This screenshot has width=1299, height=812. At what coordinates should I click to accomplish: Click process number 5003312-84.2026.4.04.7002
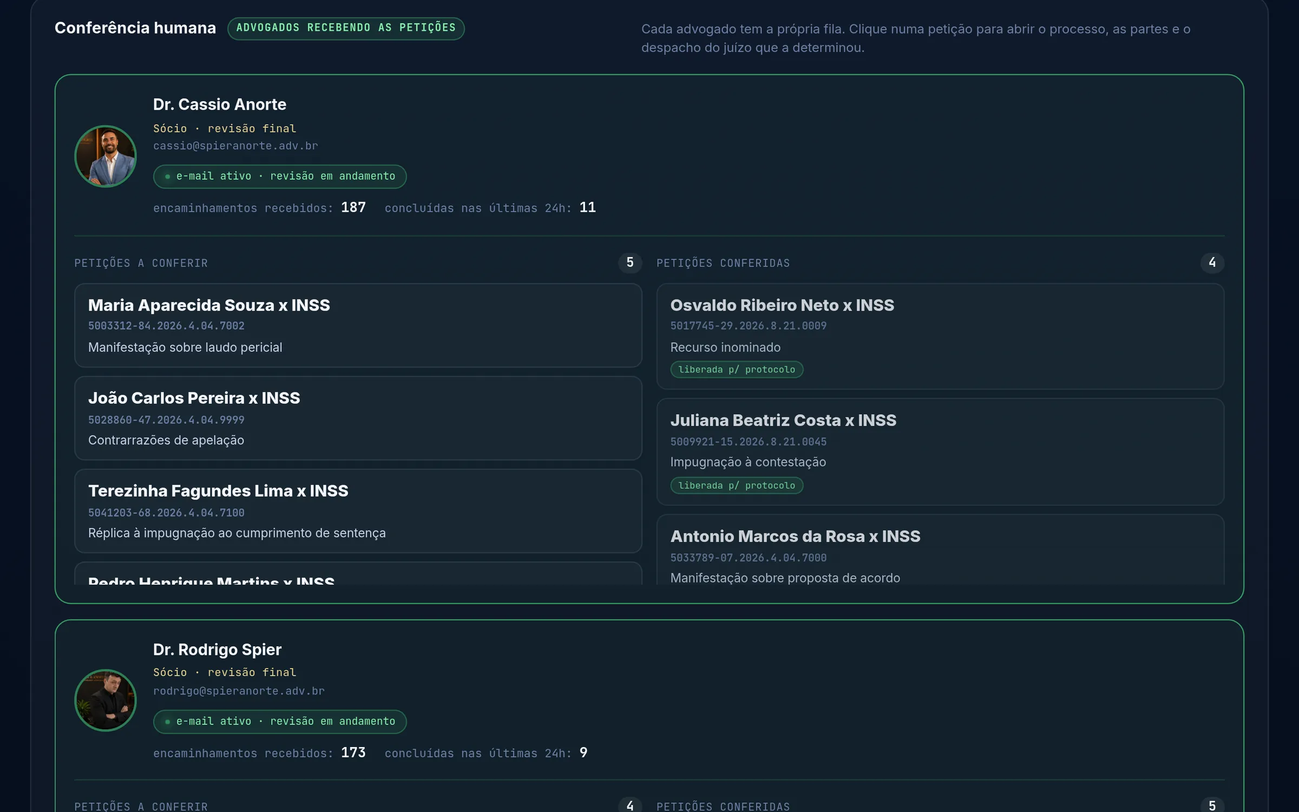(166, 326)
